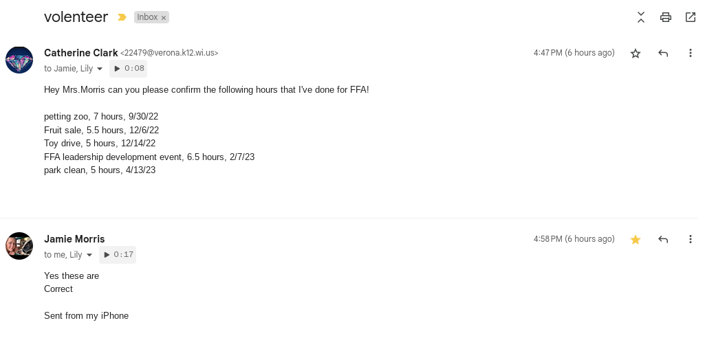This screenshot has width=705, height=338.
Task: Click sender name Catherine Clark
Action: tap(80, 53)
